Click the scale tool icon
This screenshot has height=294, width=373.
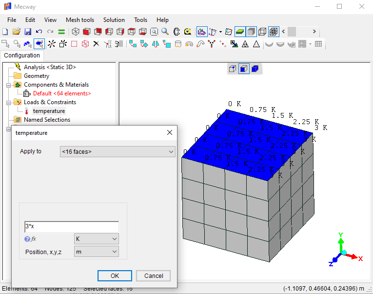(x=234, y=44)
